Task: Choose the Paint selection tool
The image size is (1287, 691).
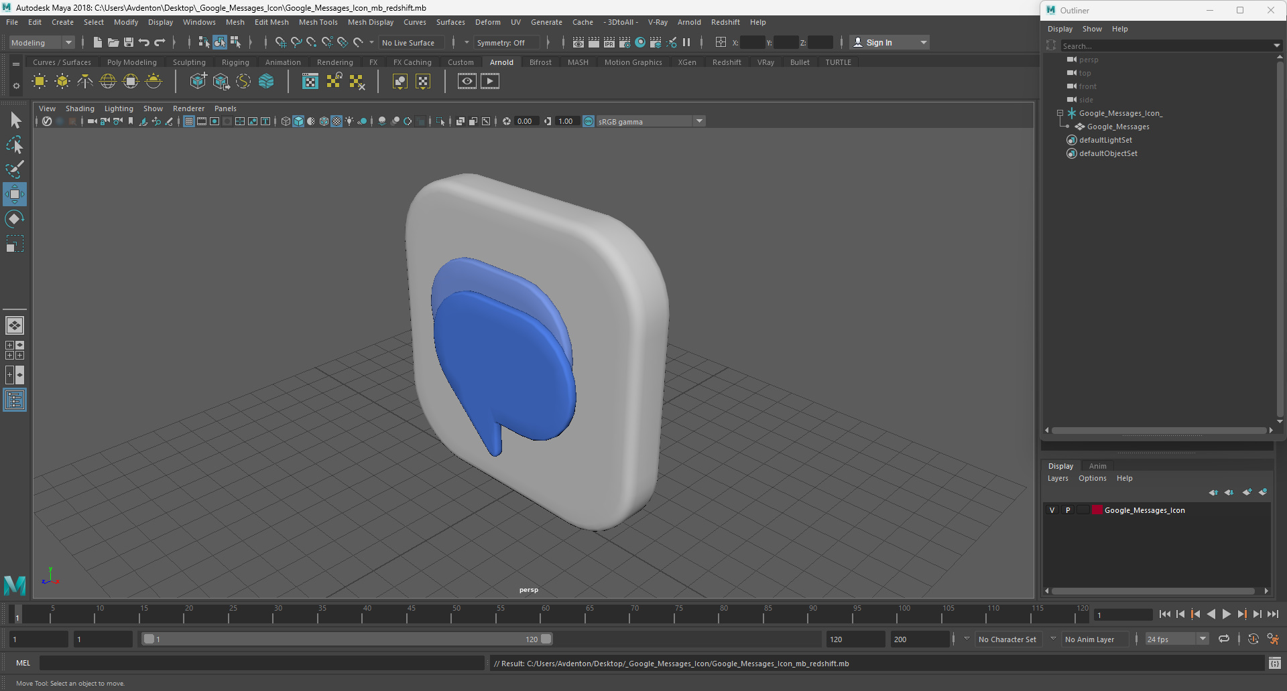Action: (15, 169)
